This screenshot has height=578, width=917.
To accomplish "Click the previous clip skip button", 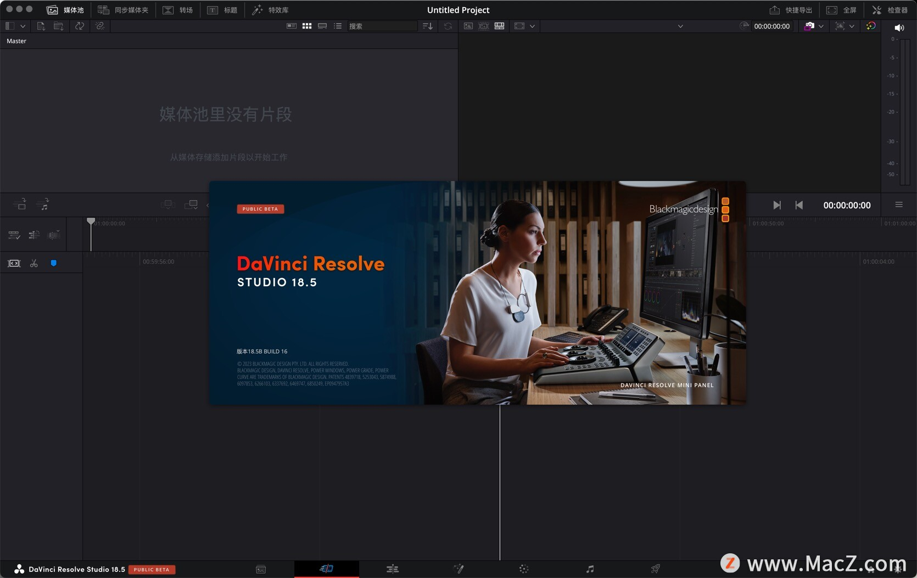I will click(799, 205).
